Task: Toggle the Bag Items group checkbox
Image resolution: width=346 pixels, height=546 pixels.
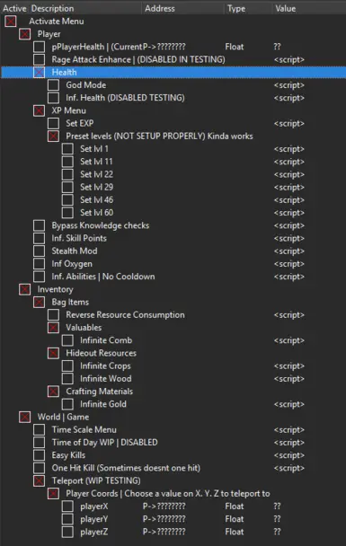Action: tap(39, 303)
